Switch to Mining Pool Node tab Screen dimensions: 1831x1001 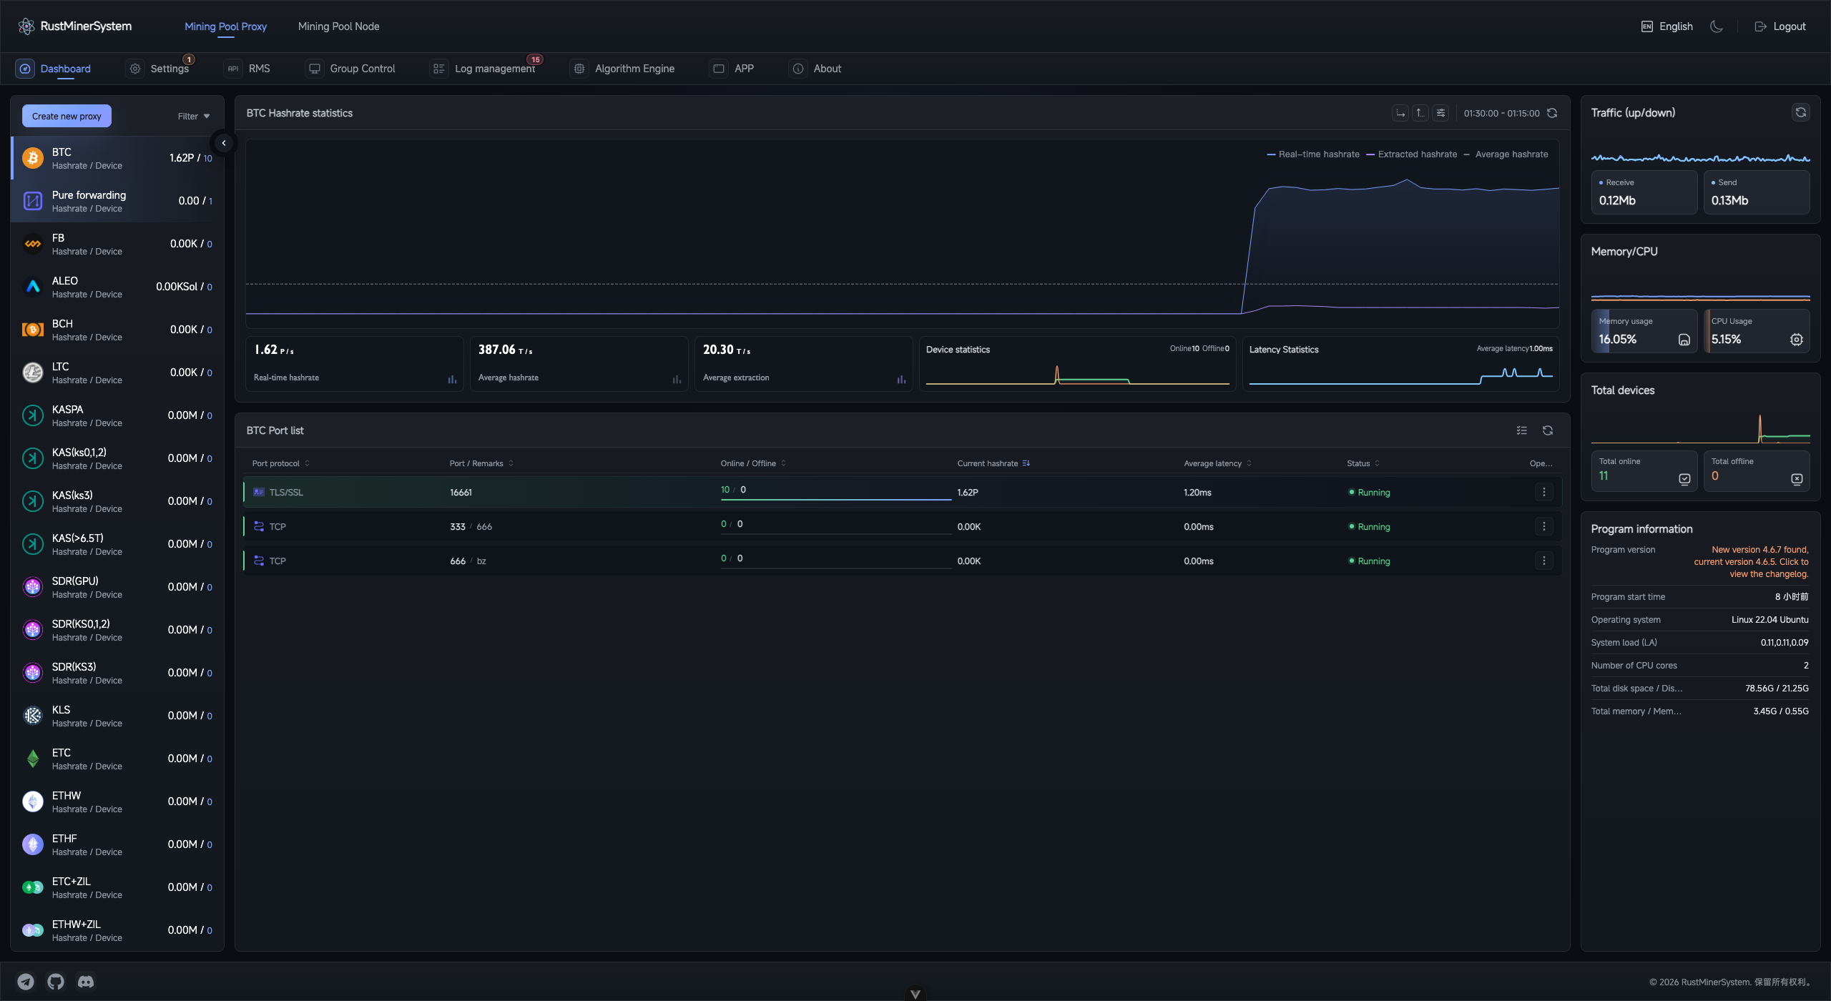(338, 26)
